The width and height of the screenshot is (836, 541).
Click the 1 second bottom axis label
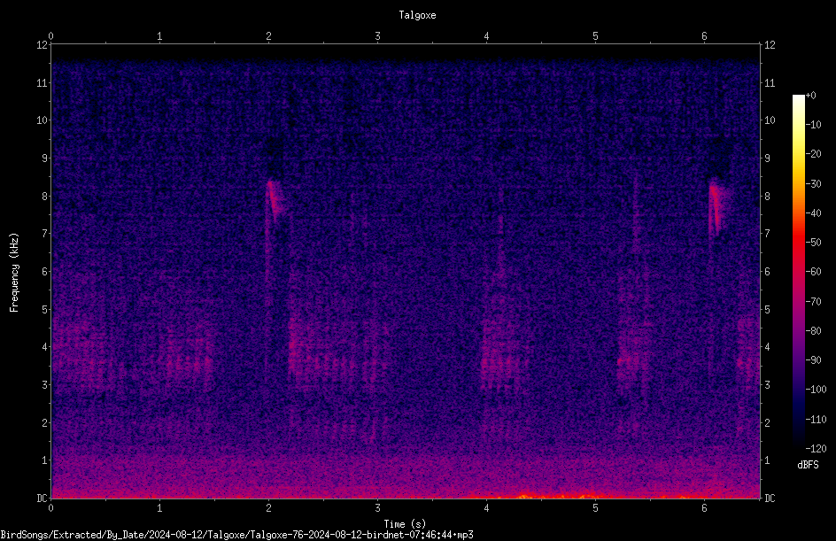point(159,508)
